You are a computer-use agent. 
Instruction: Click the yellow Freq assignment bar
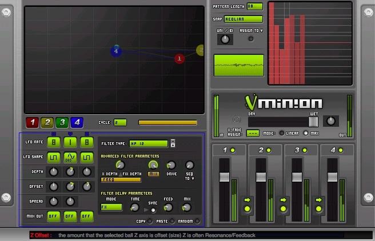[x=121, y=180]
